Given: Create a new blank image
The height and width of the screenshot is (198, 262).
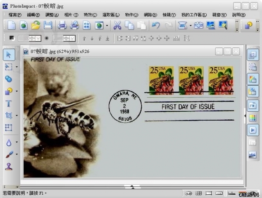Looking at the screenshot, I should coord(11,25).
